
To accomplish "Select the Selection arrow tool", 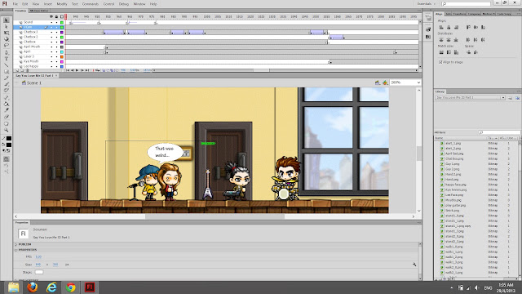I will coord(7,20).
